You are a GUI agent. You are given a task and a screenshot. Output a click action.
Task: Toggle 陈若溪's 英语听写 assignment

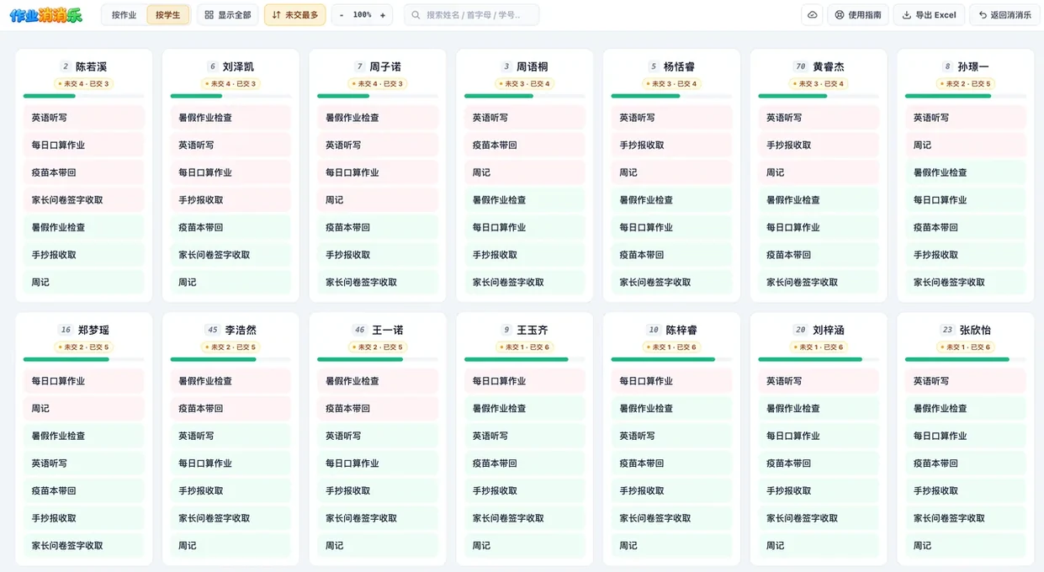tap(83, 118)
